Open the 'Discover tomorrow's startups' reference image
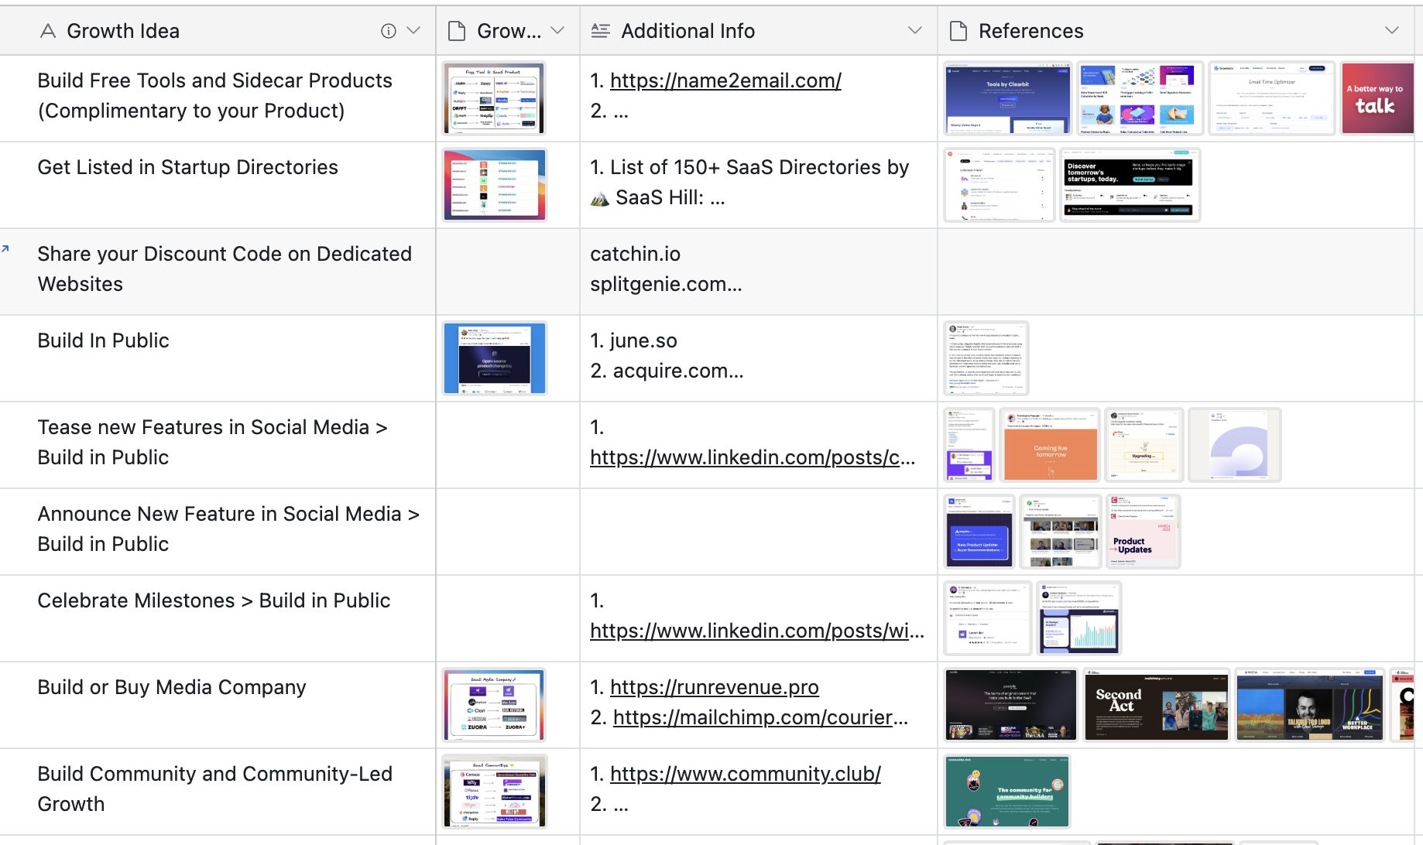The image size is (1423, 845). tap(1130, 184)
